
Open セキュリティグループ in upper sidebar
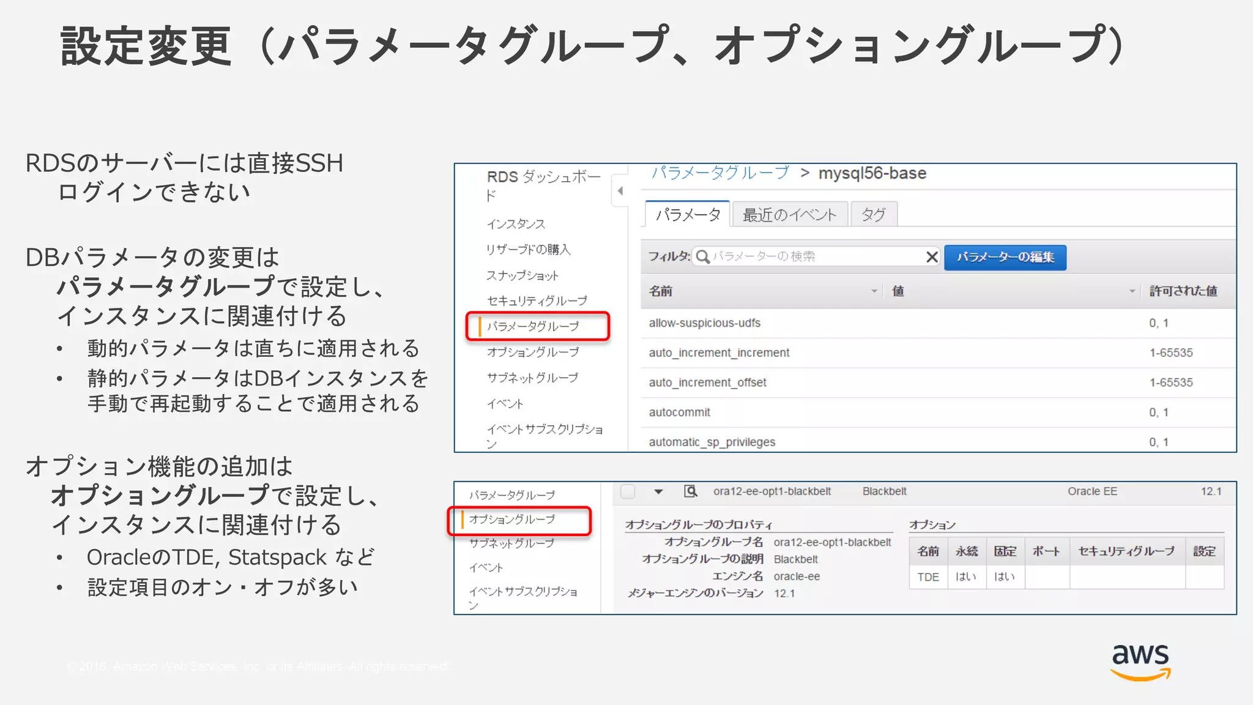coord(537,301)
